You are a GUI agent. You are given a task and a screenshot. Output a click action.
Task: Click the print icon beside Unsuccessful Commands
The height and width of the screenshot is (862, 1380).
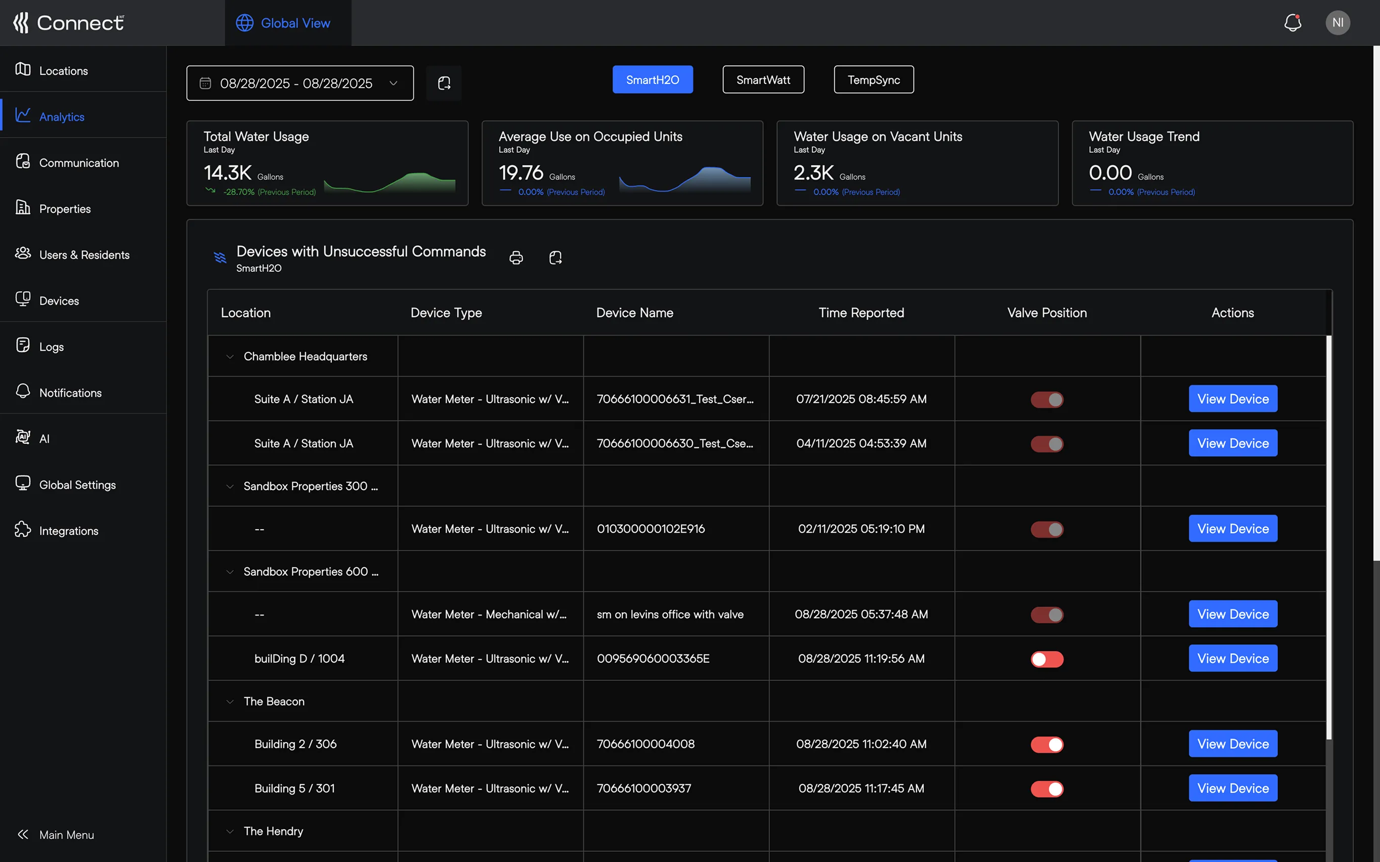(x=516, y=257)
